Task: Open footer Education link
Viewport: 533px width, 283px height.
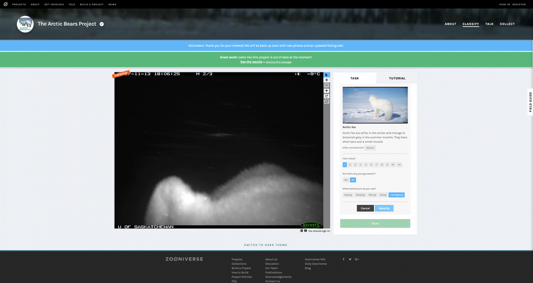Action: [x=272, y=264]
